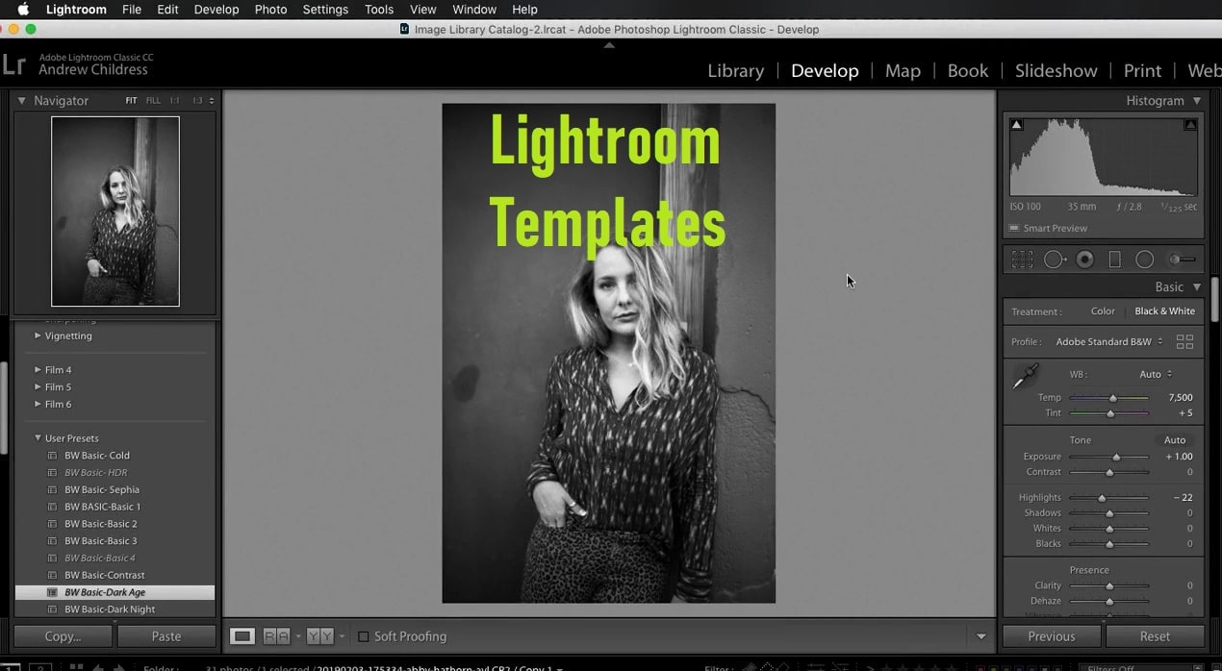Image resolution: width=1222 pixels, height=671 pixels.
Task: Select the Graduated Filter tool
Action: tap(1115, 260)
